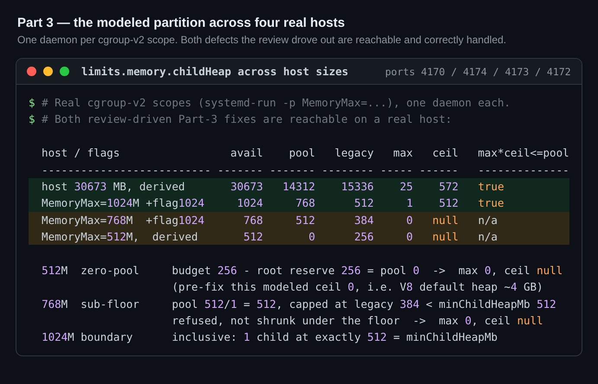The image size is (598, 384).
Task: Select the row label 'host 30673 MB, derived'
Action: pyautogui.click(x=113, y=187)
